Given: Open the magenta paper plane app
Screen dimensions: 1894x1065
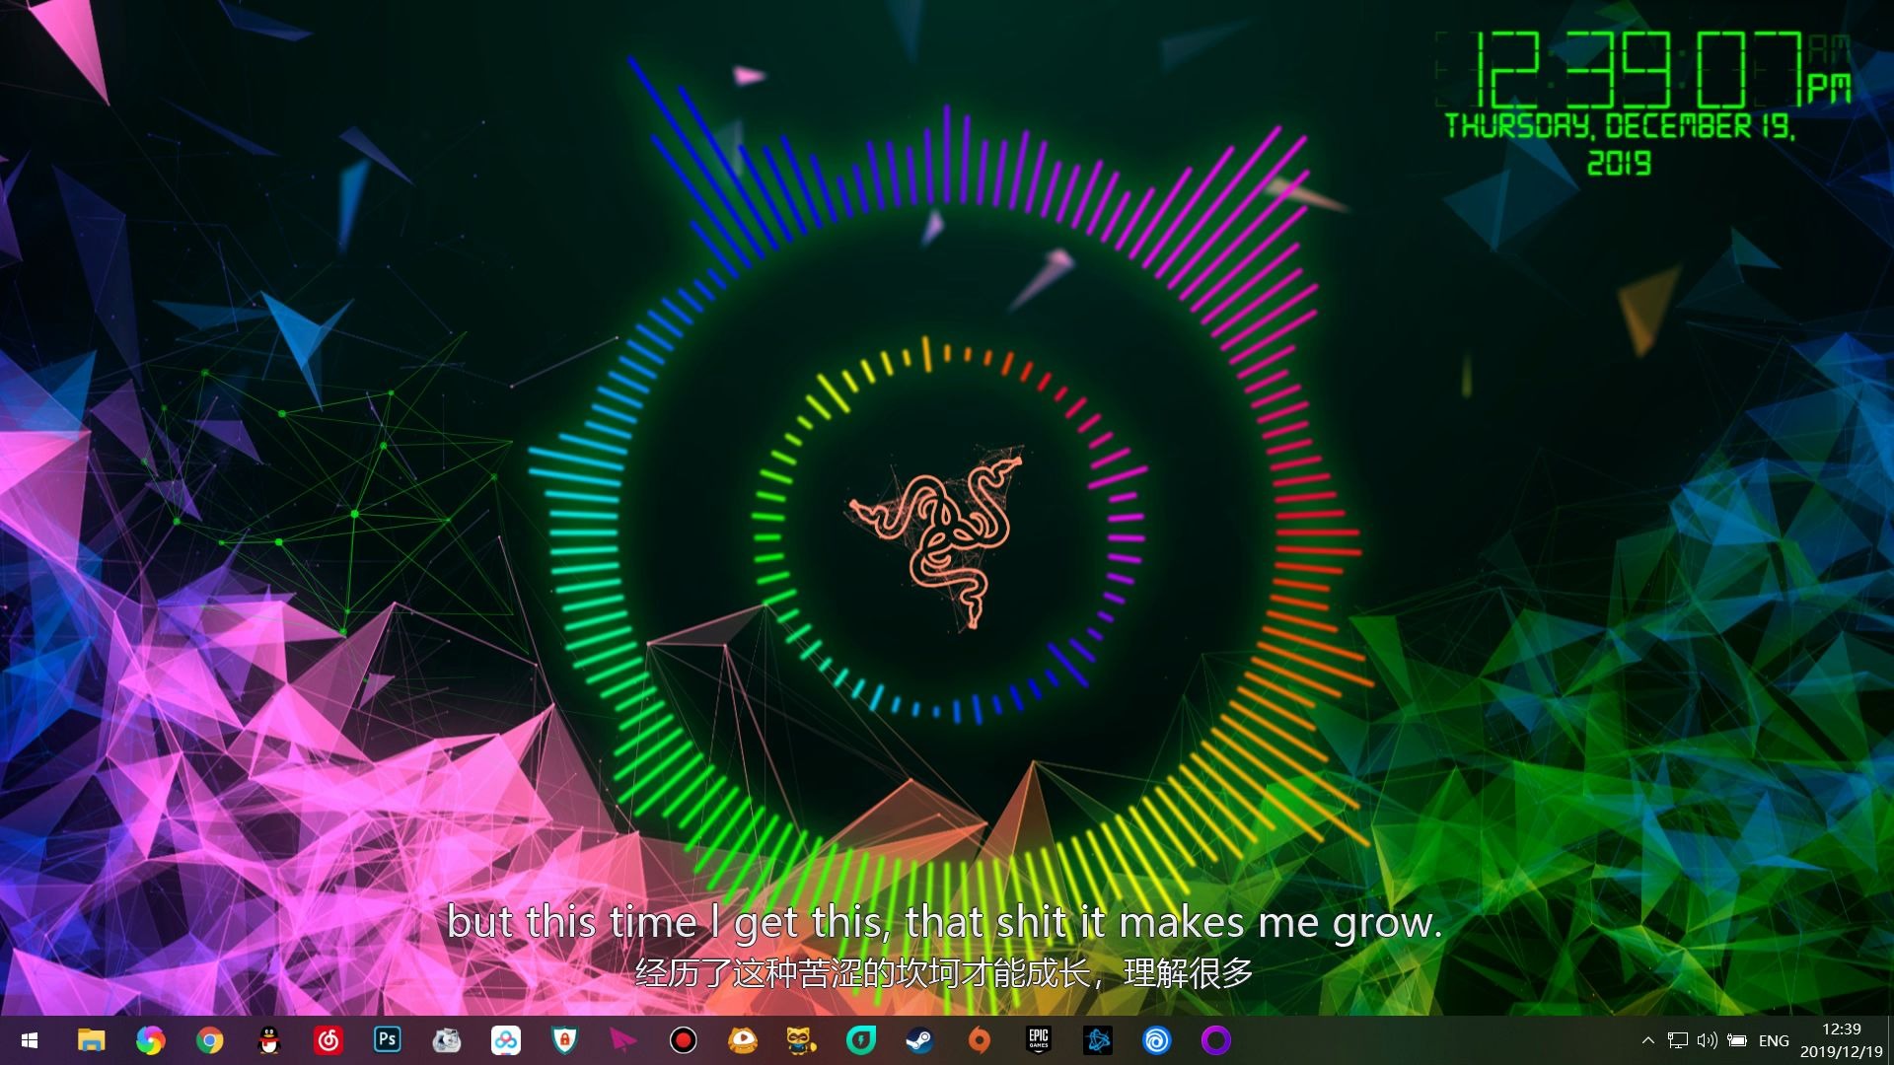Looking at the screenshot, I should coord(623,1040).
